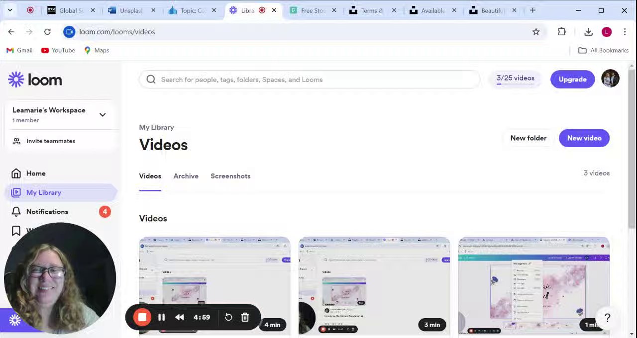Click the browser back arrow
637x338 pixels.
[11, 32]
